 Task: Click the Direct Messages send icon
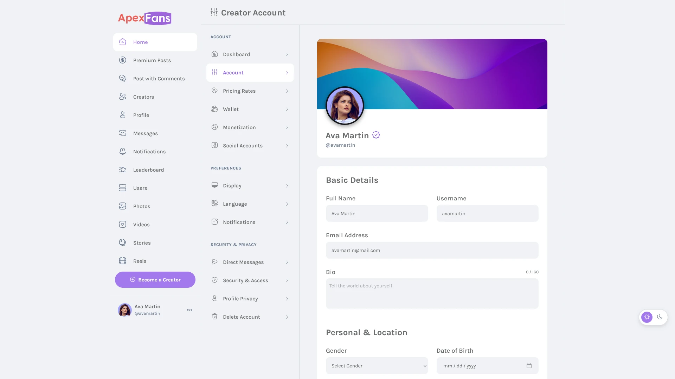pos(214,262)
